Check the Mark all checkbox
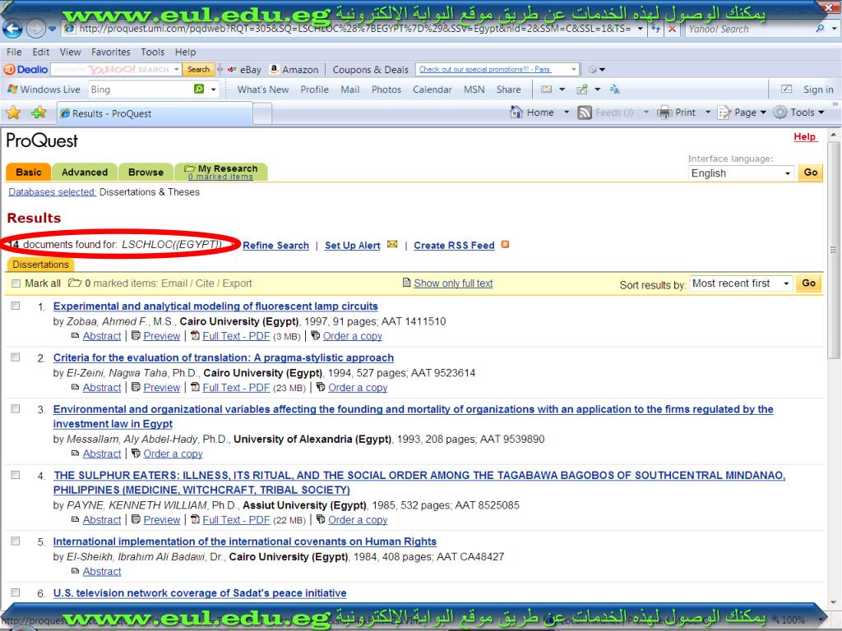842x631 pixels. tap(16, 283)
